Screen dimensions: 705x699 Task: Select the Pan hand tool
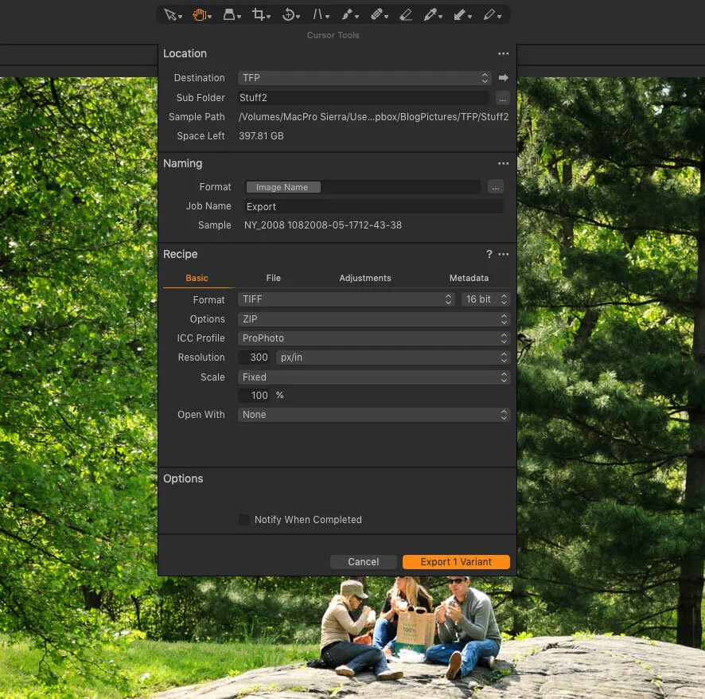[x=199, y=15]
